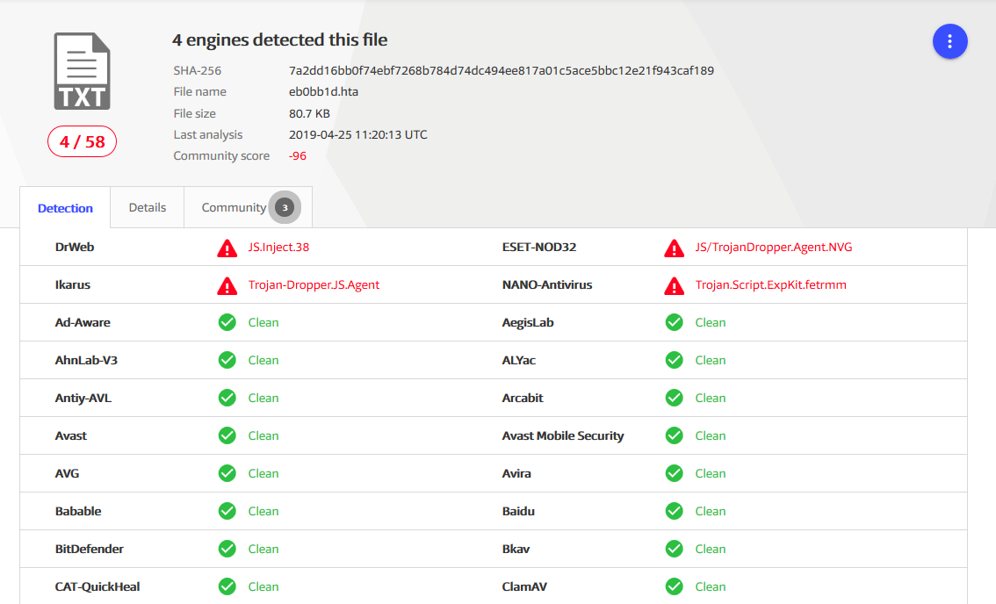The height and width of the screenshot is (604, 996).
Task: Click the ClamAV green check icon
Action: point(674,586)
